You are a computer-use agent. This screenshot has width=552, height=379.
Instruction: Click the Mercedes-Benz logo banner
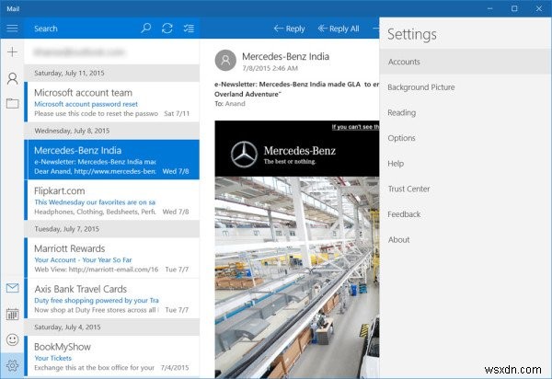297,148
